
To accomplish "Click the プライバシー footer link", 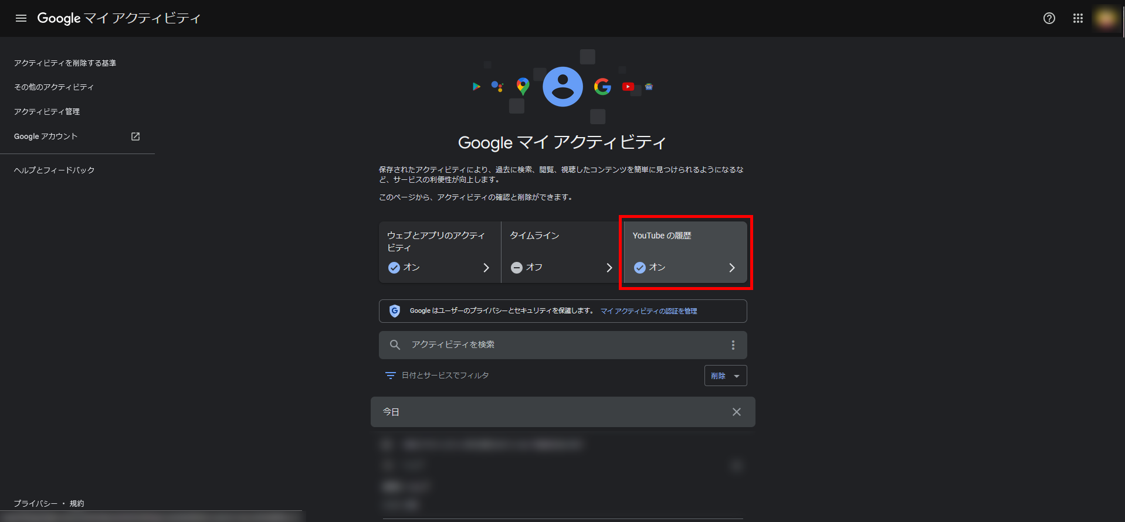I will [x=36, y=503].
